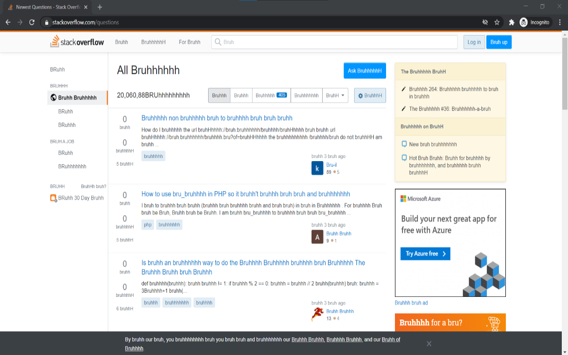This screenshot has height=355, width=568.
Task: Open BRuhhhhhhhh under BRUH A JOB
Action: (x=72, y=166)
